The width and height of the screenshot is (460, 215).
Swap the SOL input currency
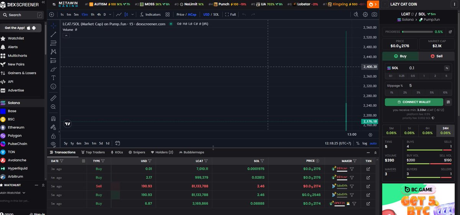tap(447, 68)
